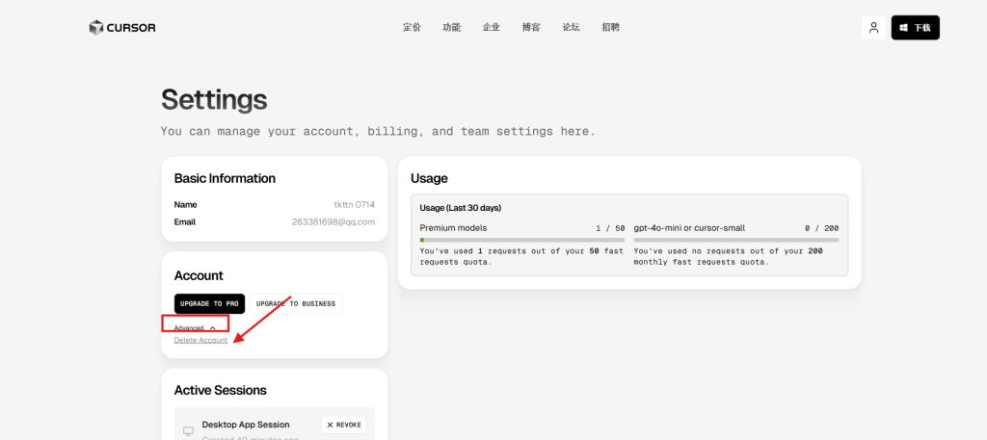Screen dimensions: 987x440
Task: Click the Upgrade to Pro button
Action: [209, 303]
